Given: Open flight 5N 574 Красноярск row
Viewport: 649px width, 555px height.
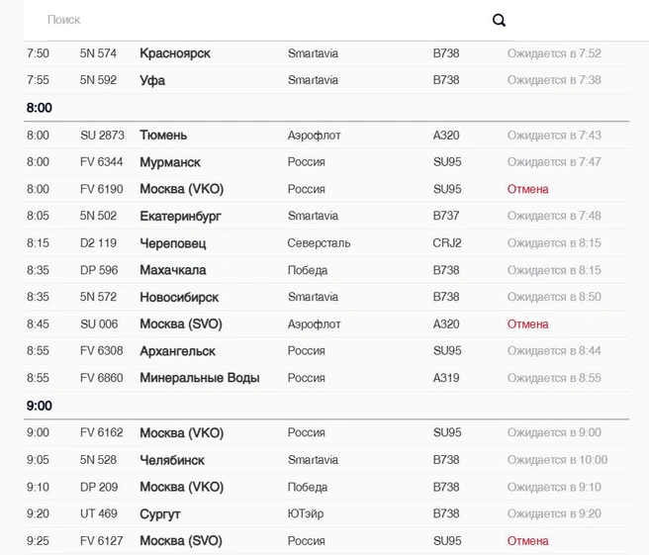Looking at the screenshot, I should tap(326, 53).
